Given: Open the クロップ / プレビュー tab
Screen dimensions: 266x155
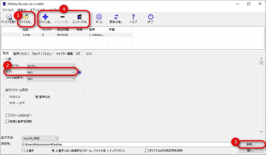Looking at the screenshot, I should pyautogui.click(x=43, y=54).
